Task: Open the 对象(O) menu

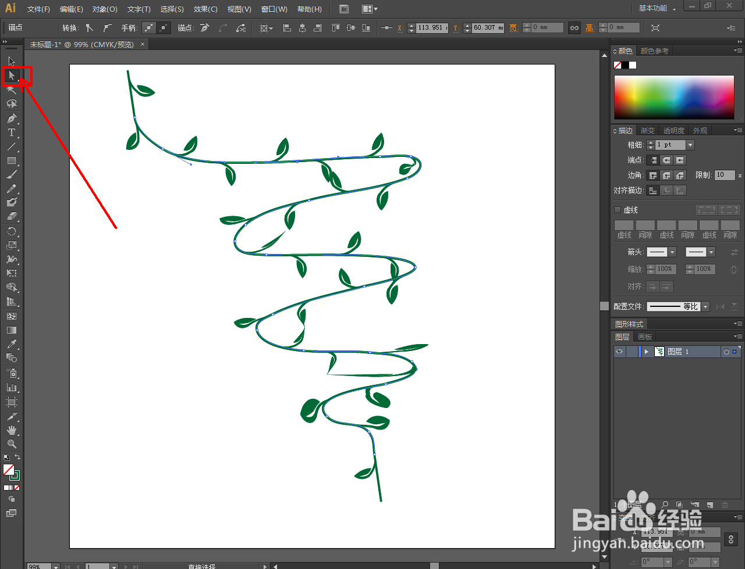Action: tap(105, 9)
